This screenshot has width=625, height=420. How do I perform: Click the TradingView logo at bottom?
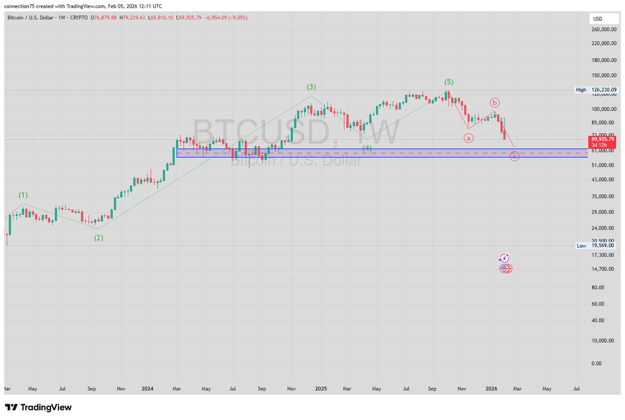(x=39, y=408)
